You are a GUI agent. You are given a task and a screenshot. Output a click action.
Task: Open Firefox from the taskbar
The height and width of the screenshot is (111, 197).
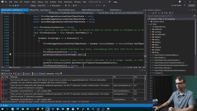click(38, 109)
